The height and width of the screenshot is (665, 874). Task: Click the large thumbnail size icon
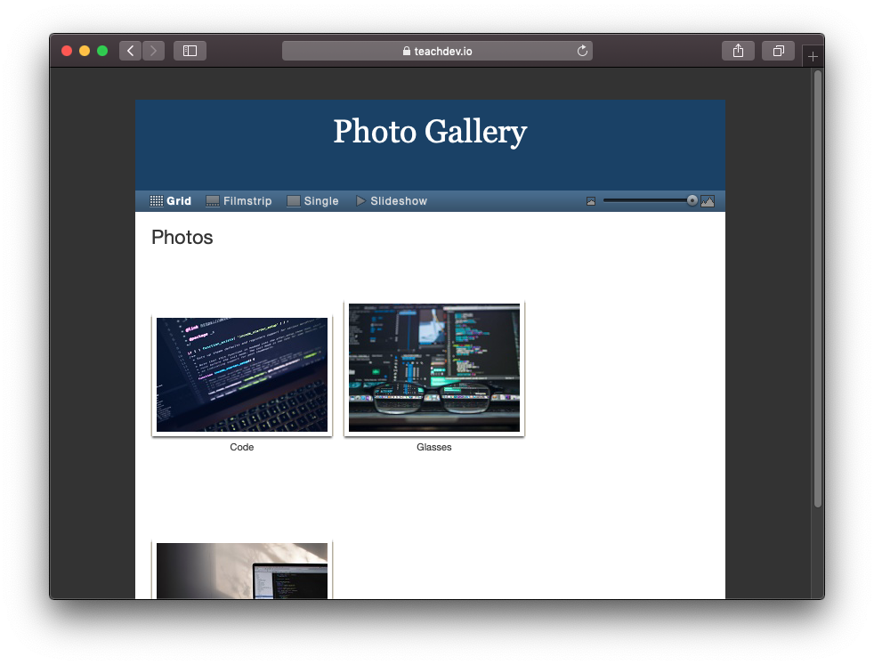(x=708, y=201)
